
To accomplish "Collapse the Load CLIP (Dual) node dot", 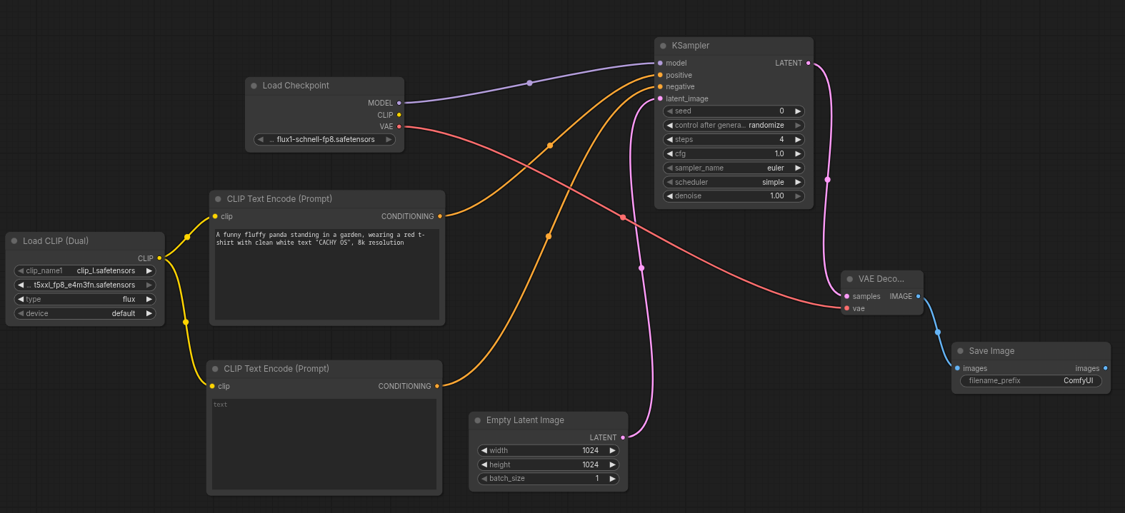I will tap(14, 241).
